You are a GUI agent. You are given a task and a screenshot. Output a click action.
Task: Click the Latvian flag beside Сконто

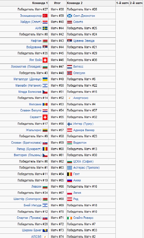(70, 22)
